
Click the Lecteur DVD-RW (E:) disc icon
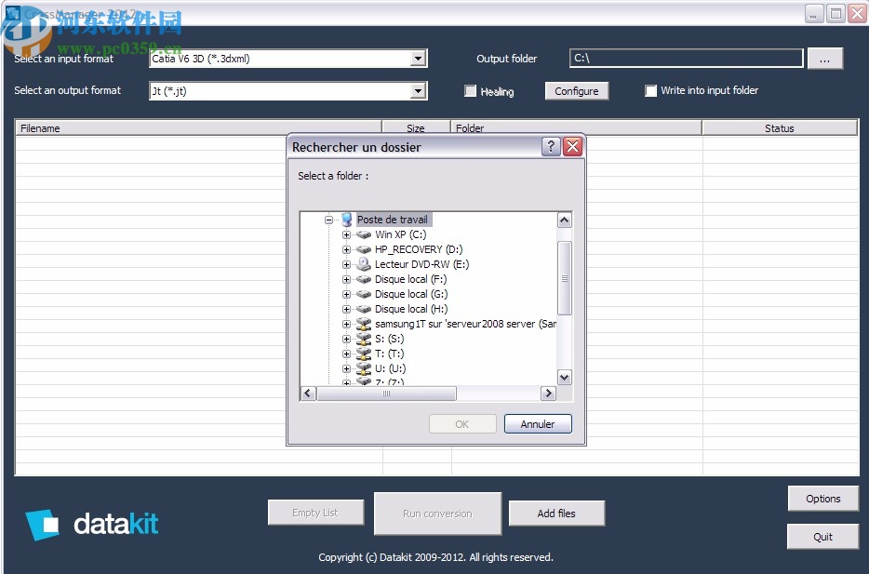click(363, 264)
